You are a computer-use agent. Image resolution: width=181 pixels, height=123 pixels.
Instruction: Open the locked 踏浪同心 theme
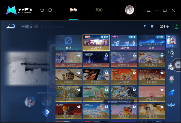(96, 77)
